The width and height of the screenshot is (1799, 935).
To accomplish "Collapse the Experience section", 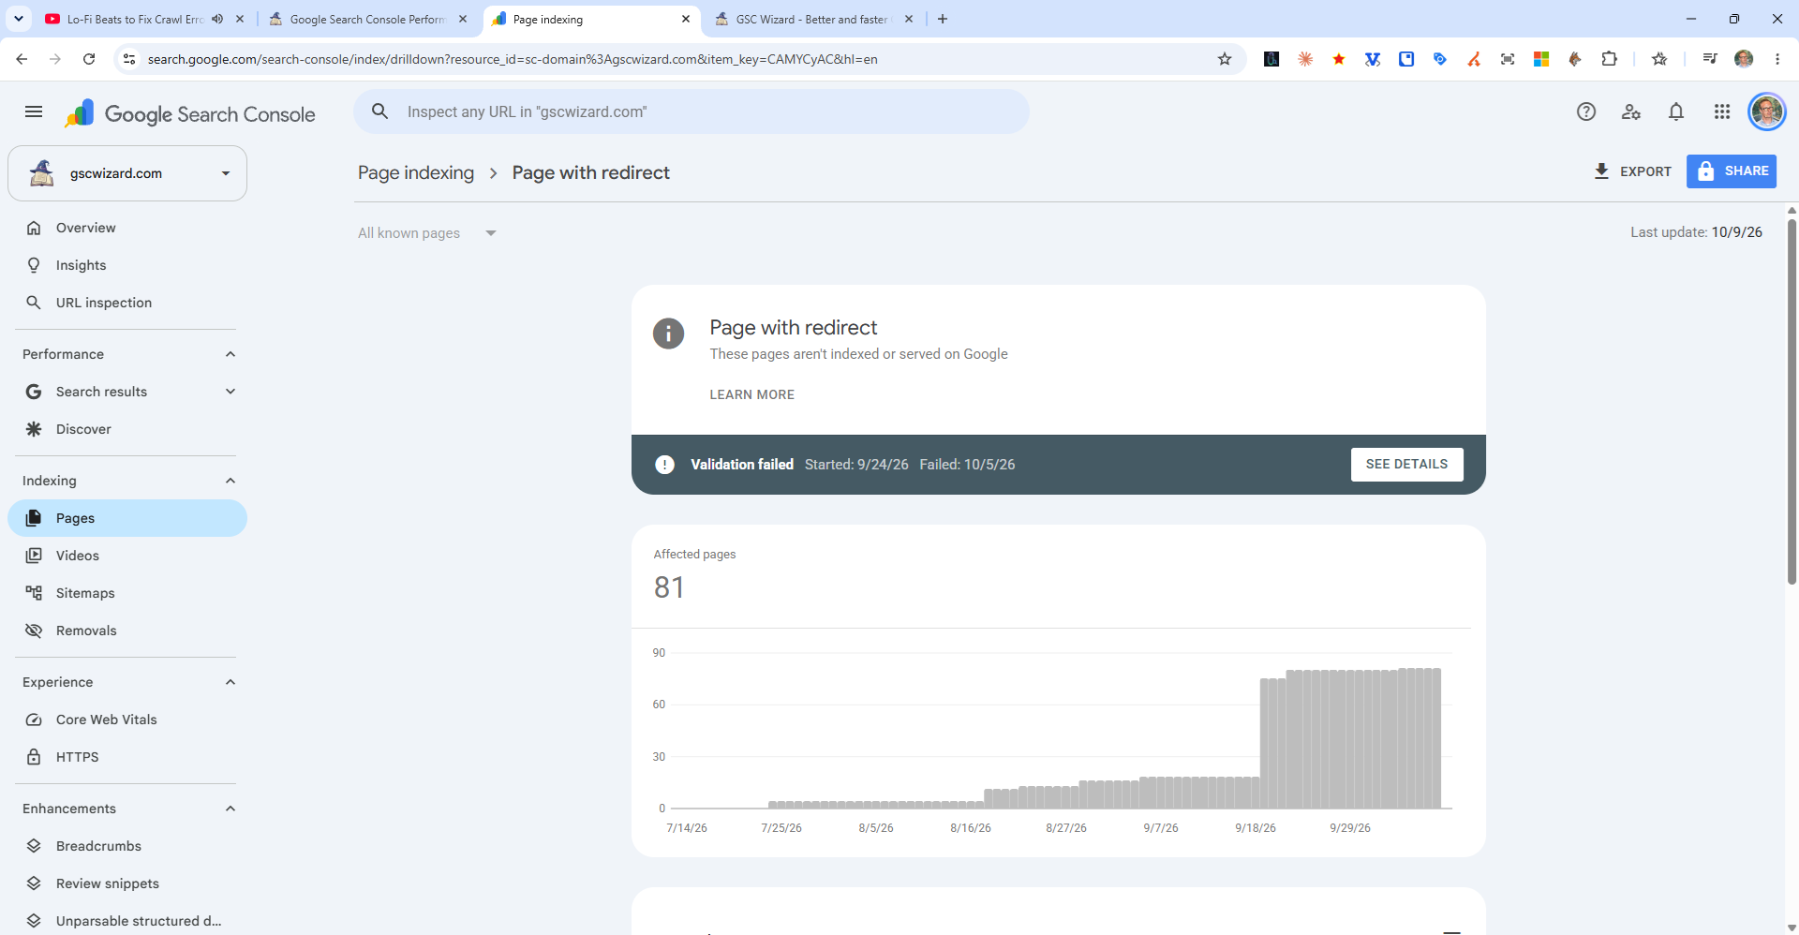I will point(230,682).
